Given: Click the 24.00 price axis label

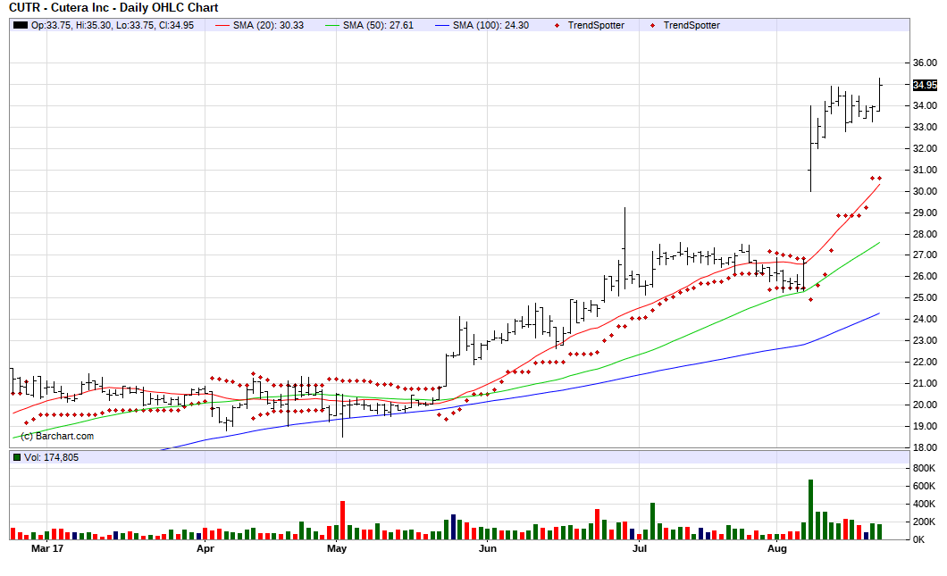Looking at the screenshot, I should (925, 320).
